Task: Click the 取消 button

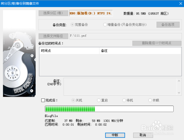Action: click(x=143, y=135)
